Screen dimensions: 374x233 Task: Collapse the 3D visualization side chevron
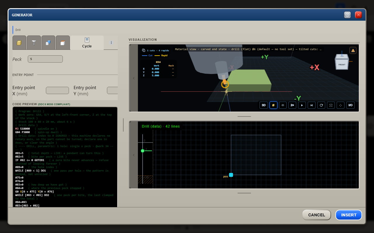134,78
